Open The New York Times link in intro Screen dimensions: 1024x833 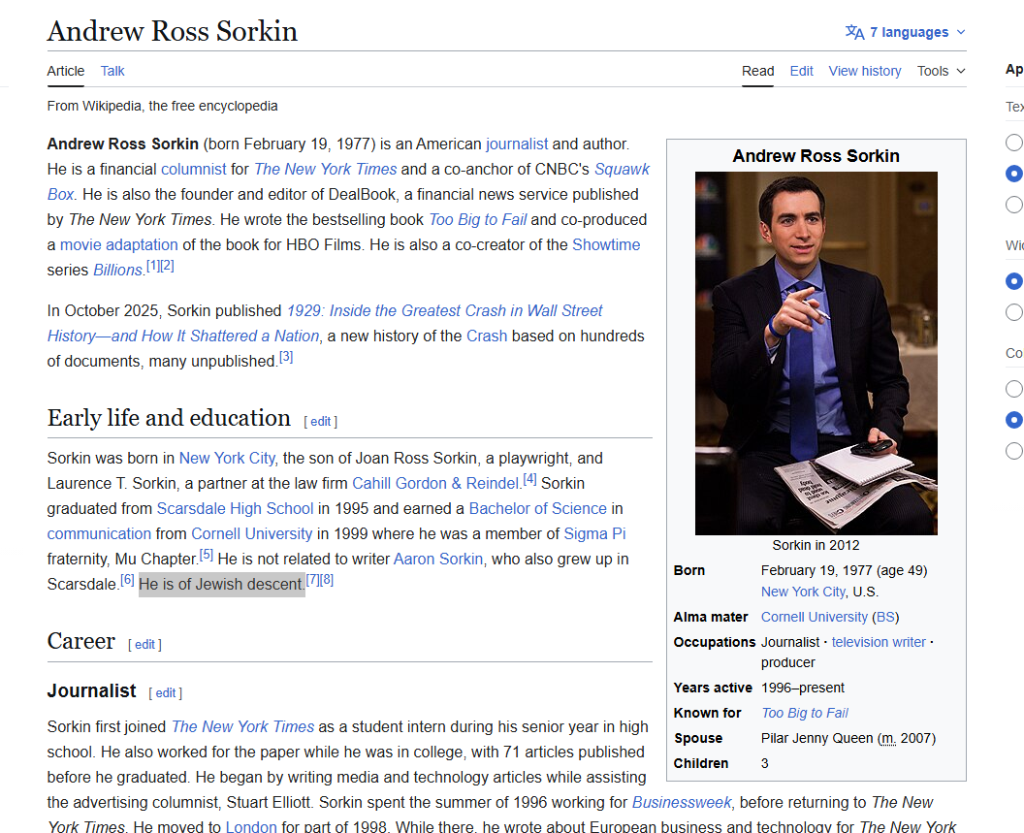tap(325, 169)
